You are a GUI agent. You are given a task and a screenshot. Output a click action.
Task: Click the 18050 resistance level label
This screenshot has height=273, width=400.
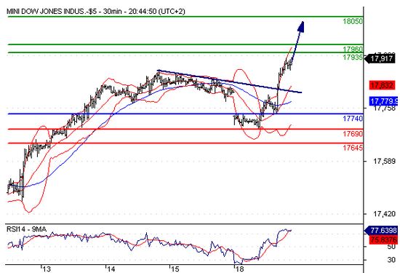pyautogui.click(x=353, y=21)
